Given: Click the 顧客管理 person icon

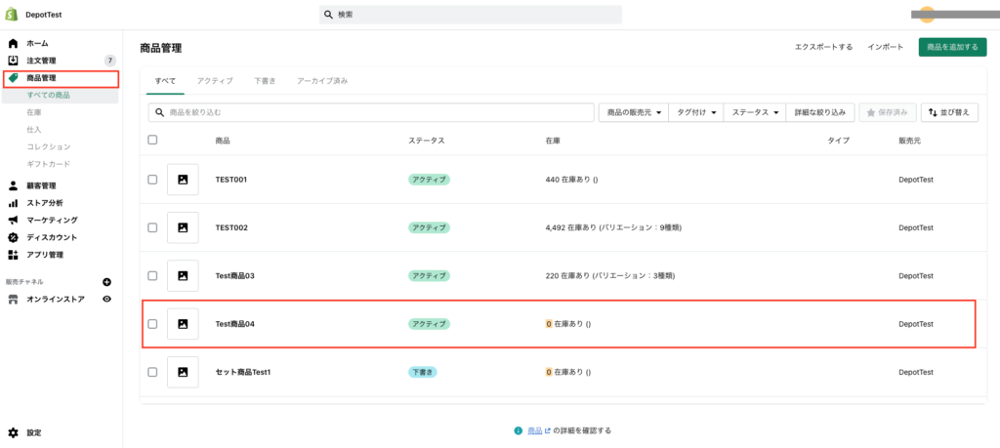Looking at the screenshot, I should tap(13, 185).
